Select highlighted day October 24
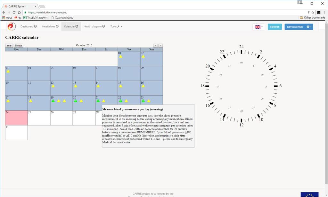The image size is (328, 197). click(16, 118)
